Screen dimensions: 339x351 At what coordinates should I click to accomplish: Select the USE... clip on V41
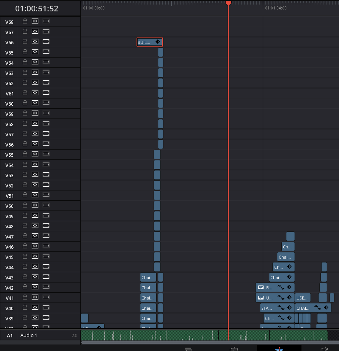pyautogui.click(x=303, y=298)
